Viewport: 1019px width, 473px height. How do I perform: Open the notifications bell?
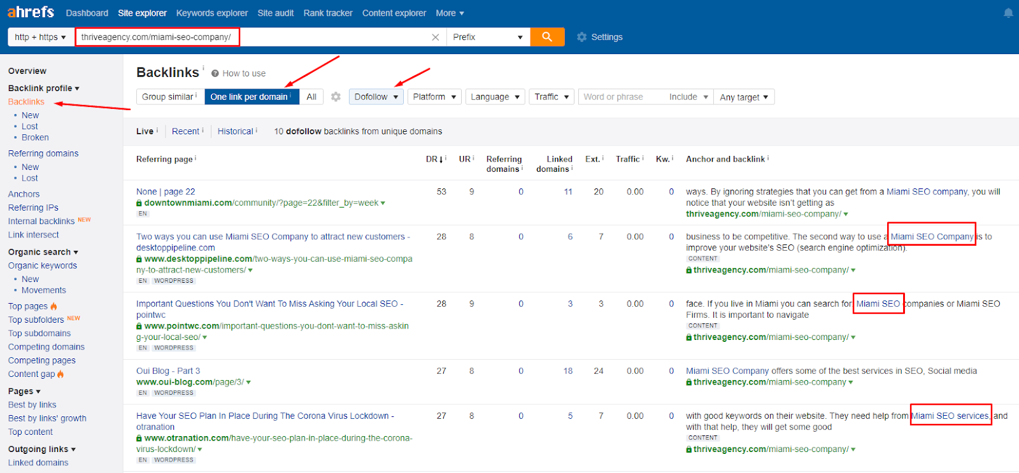pyautogui.click(x=1008, y=13)
